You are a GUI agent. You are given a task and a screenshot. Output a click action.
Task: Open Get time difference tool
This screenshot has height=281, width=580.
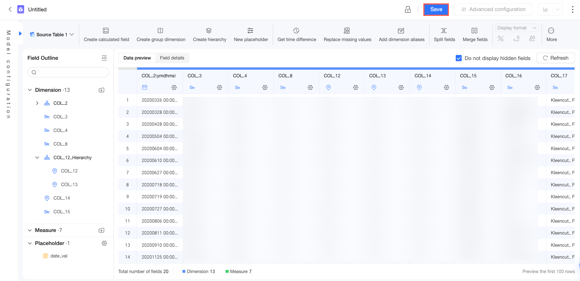point(297,35)
